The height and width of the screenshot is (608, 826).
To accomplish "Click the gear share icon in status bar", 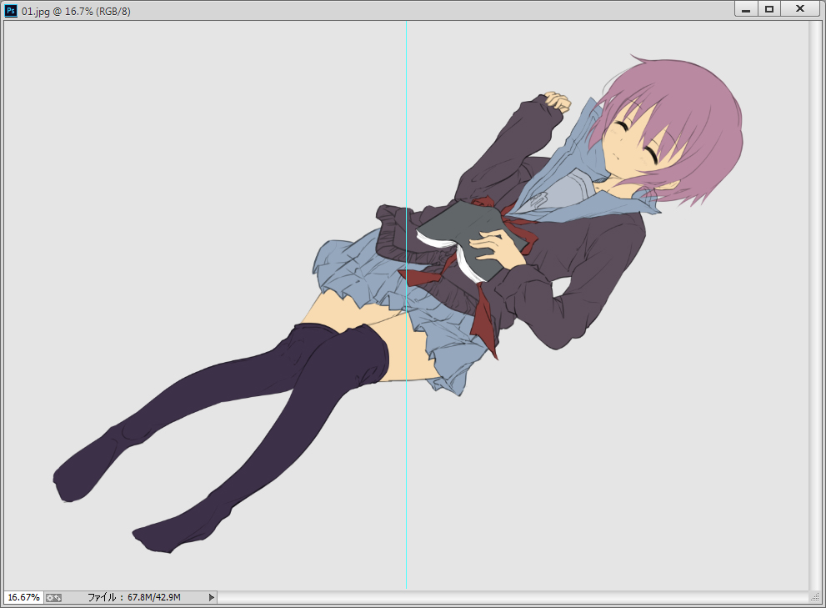I will (53, 597).
